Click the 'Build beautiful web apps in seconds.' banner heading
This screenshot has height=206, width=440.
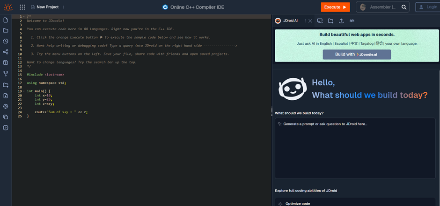coord(357,34)
